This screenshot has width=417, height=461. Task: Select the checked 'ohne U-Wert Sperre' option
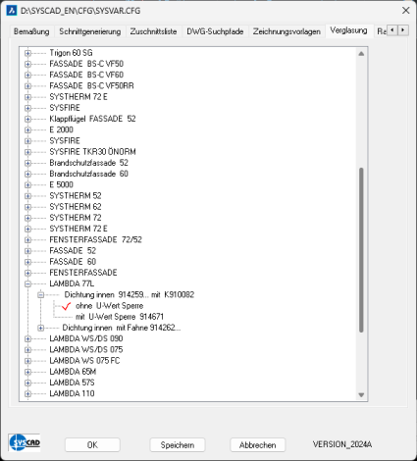click(110, 306)
